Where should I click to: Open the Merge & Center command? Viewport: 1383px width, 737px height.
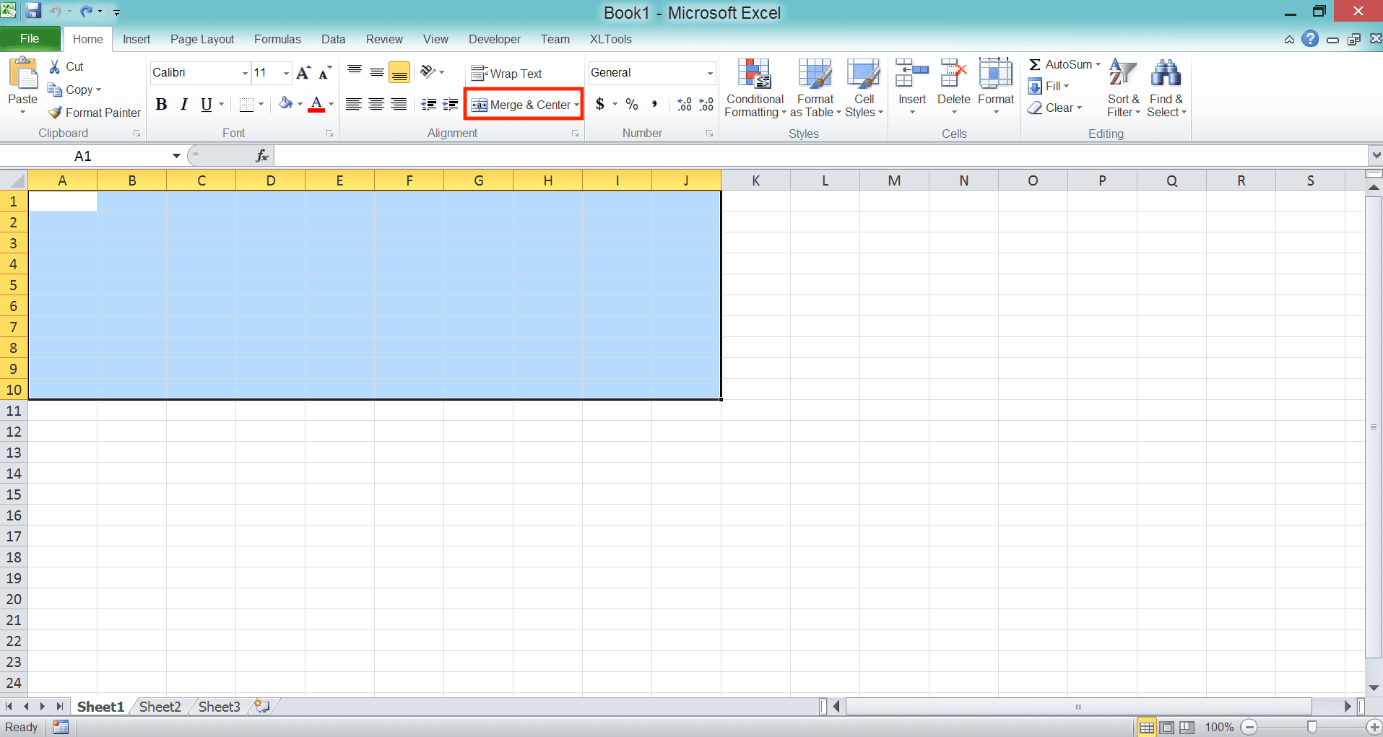pos(522,104)
